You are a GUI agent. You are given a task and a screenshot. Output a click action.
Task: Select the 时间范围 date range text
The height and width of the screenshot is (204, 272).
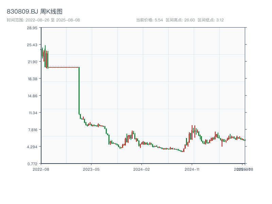[44, 20]
